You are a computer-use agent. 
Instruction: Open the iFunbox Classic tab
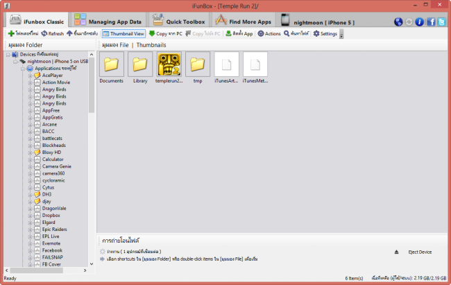37,20
